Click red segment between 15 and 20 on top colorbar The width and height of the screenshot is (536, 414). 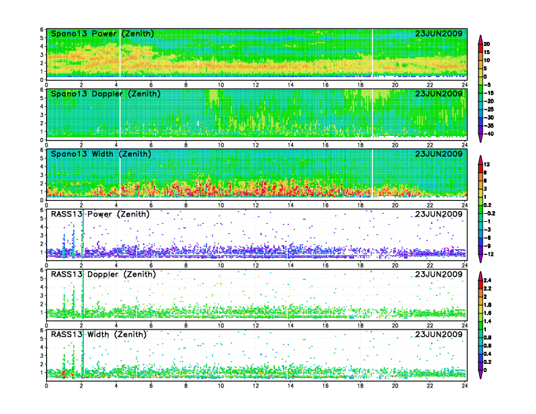pyautogui.click(x=481, y=48)
